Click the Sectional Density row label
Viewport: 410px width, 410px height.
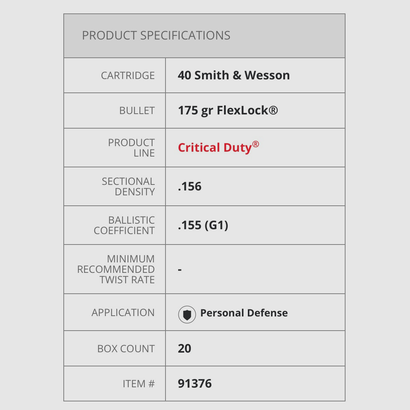128,186
